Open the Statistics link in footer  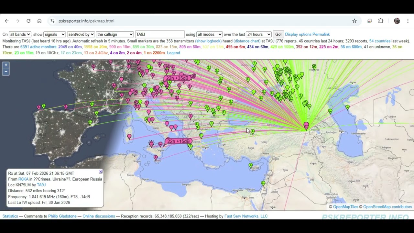[10, 216]
